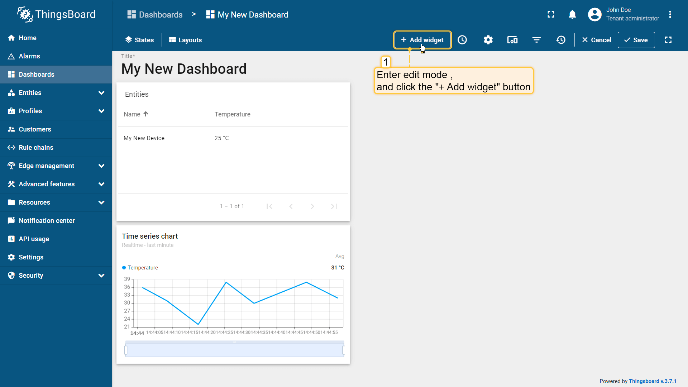This screenshot has height=387, width=688.
Task: Open the filters icon in toolbar
Action: click(536, 40)
